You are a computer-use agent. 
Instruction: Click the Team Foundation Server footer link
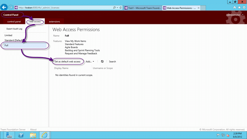coord(13,130)
